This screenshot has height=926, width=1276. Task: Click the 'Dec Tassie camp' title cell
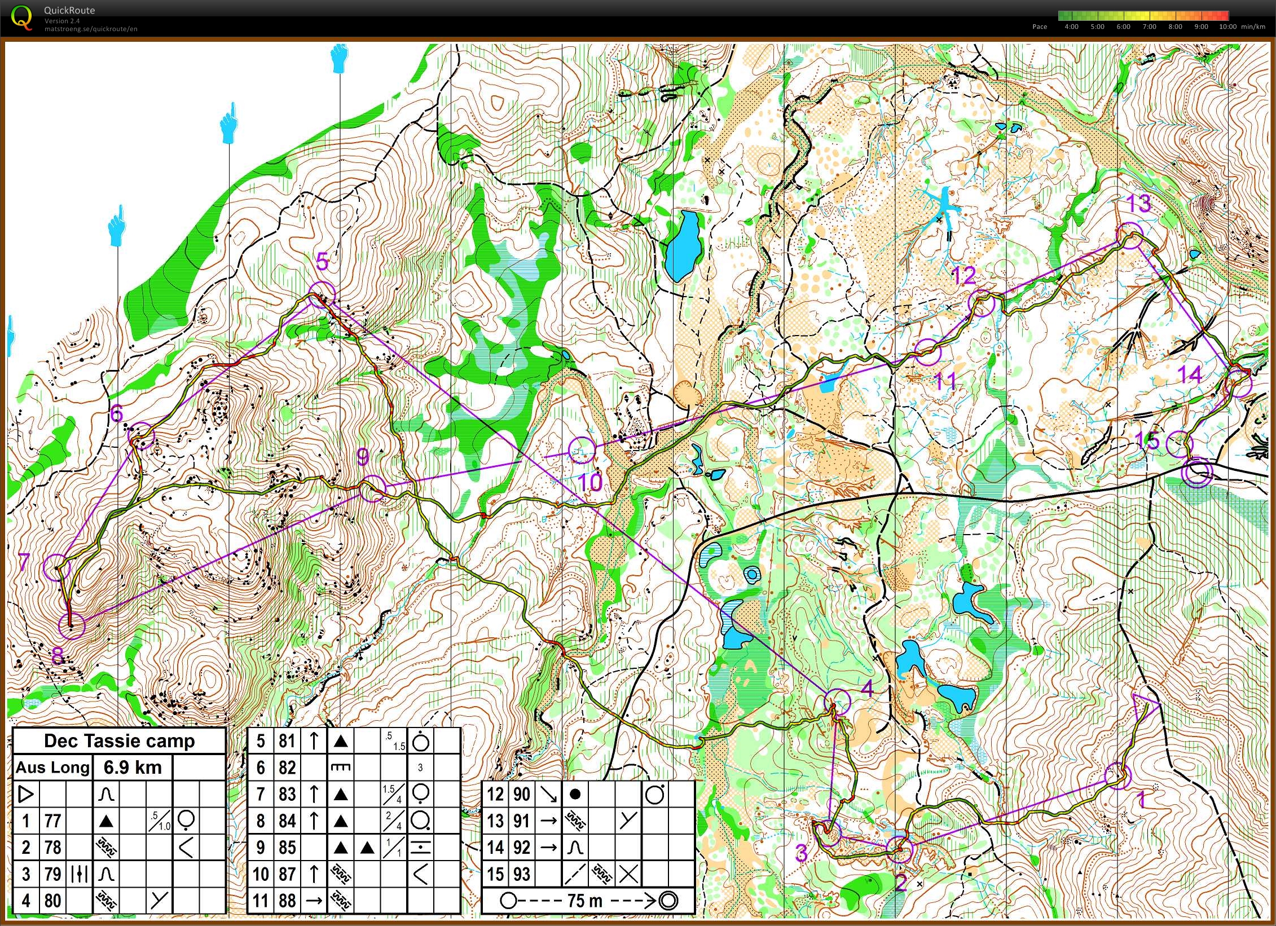click(119, 741)
